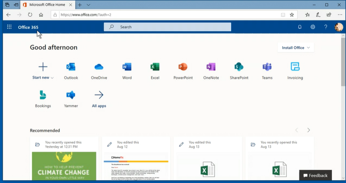Viewport: 346px width, 183px height.
Task: Open the OneNote app
Action: click(211, 71)
